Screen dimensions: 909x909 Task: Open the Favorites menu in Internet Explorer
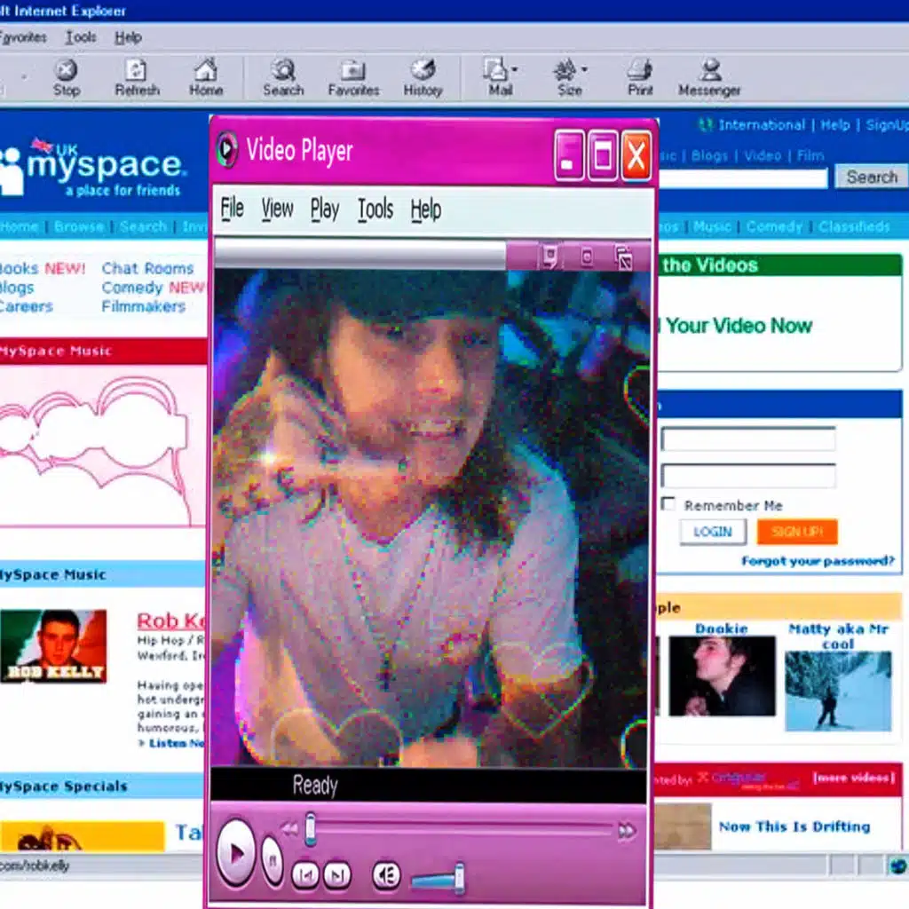23,37
